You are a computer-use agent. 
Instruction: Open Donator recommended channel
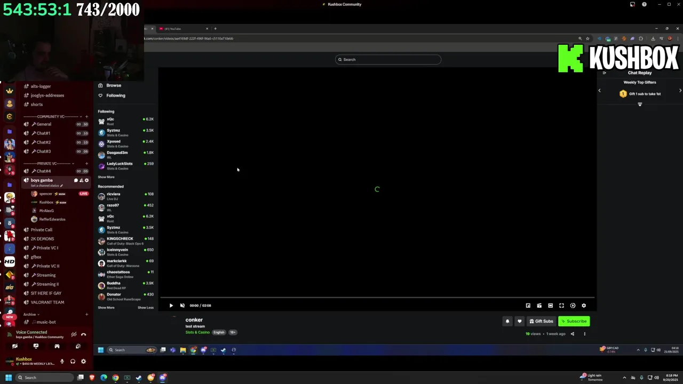pyautogui.click(x=126, y=297)
